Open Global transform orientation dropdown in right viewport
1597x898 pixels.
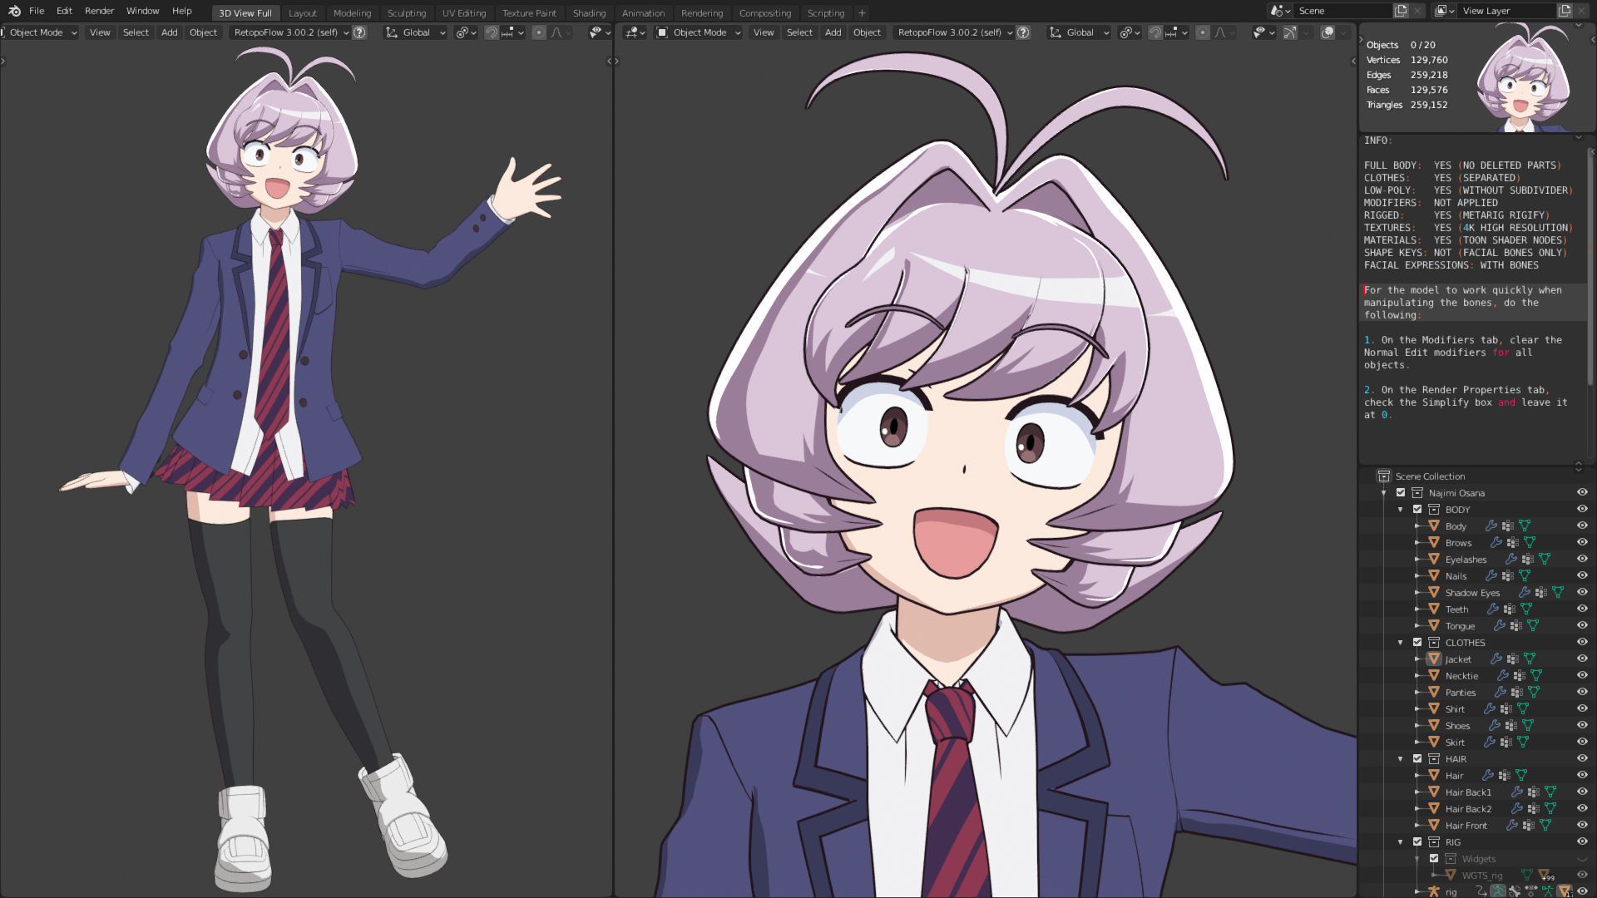(x=1080, y=32)
